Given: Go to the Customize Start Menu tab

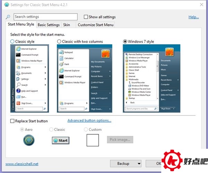Looking at the screenshot, I should 95,25.
